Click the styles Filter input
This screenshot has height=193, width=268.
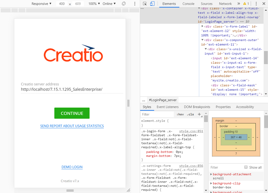click(x=157, y=114)
